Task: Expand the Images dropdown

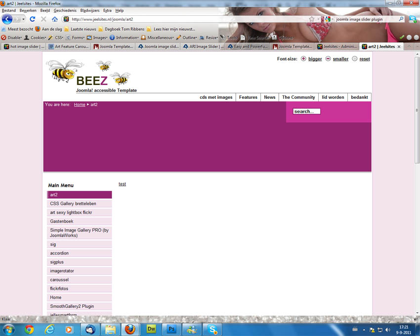Action: 97,38
